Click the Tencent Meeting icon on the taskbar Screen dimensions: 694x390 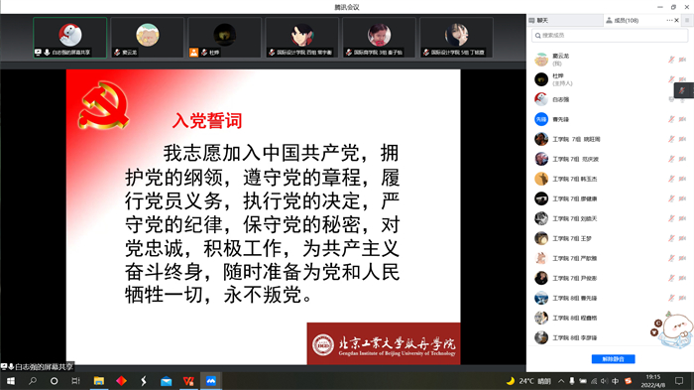pos(210,381)
